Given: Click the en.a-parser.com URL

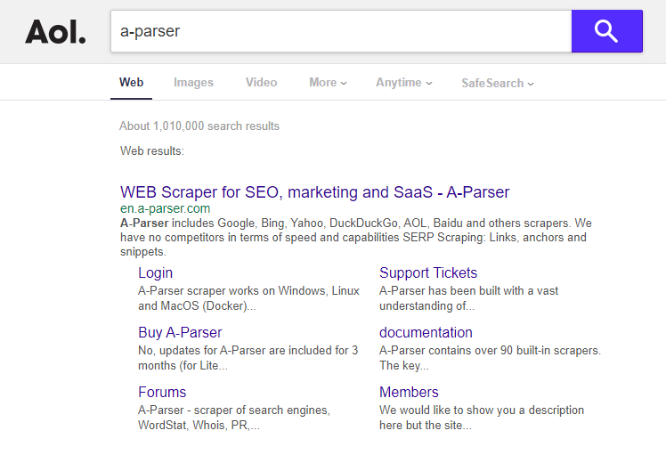Looking at the screenshot, I should 165,208.
